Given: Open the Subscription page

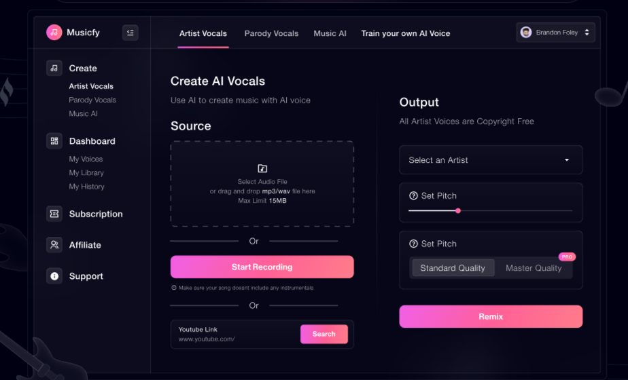Looking at the screenshot, I should (96, 214).
